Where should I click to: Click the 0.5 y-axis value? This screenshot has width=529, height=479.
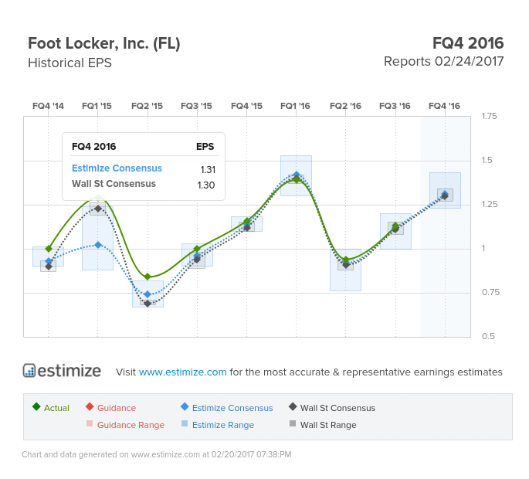coord(488,336)
